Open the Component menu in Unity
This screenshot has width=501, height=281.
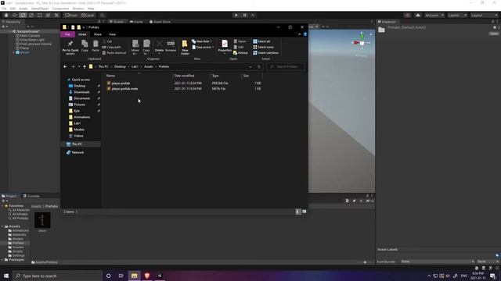tap(60, 9)
